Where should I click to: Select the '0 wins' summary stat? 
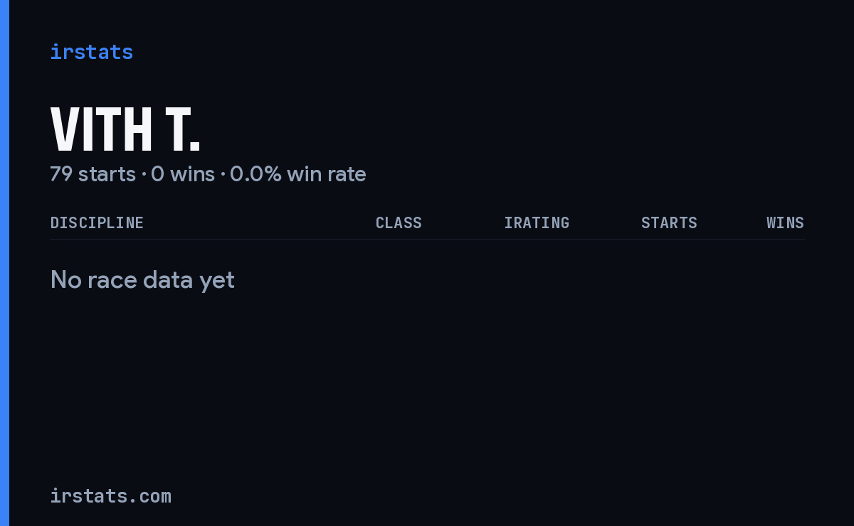tap(183, 174)
